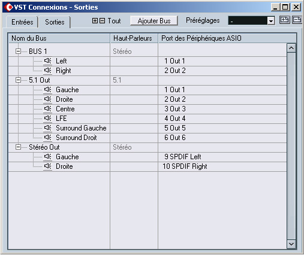Click the Haut-Parleurs column header
This screenshot has height=255, width=304.
pos(134,38)
